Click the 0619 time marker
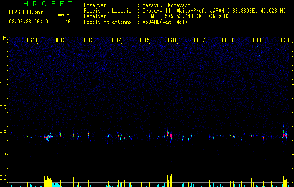The height and width of the screenshot is (187, 294). tap(256, 40)
